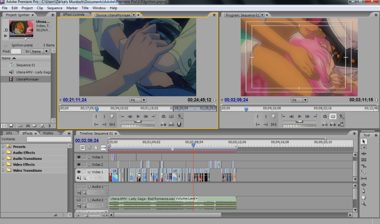Collapse the Audio 1 track
The height and width of the screenshot is (224, 380).
pos(89,187)
